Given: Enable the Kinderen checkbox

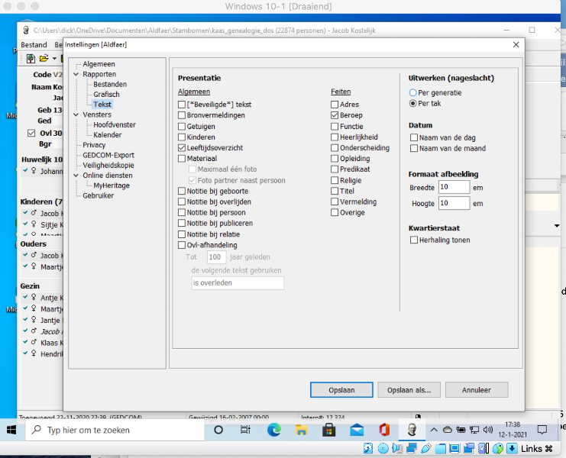Looking at the screenshot, I should 182,137.
